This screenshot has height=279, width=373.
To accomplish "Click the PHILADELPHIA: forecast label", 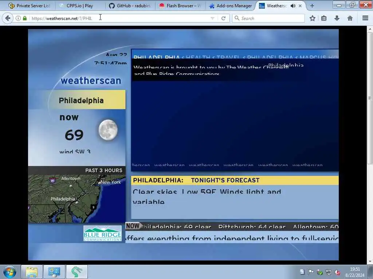I will [x=158, y=180].
